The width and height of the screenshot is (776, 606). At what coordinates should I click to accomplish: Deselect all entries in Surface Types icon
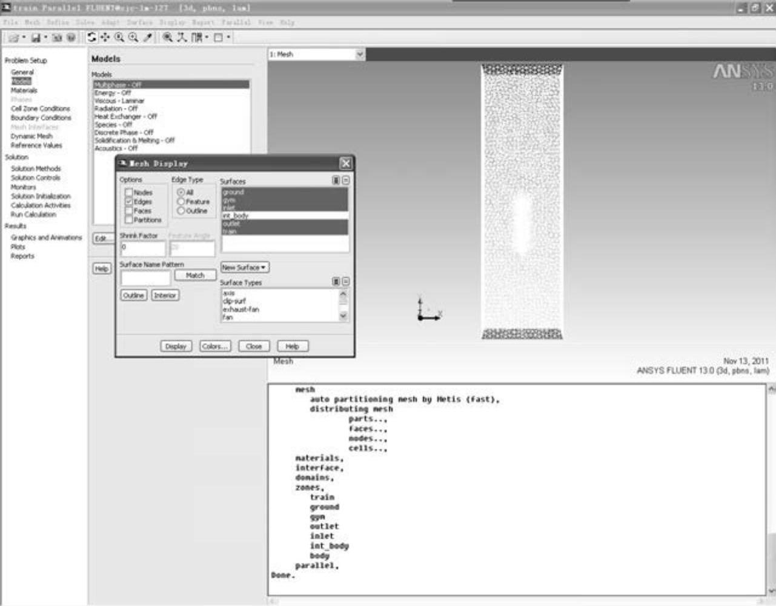tap(345, 282)
